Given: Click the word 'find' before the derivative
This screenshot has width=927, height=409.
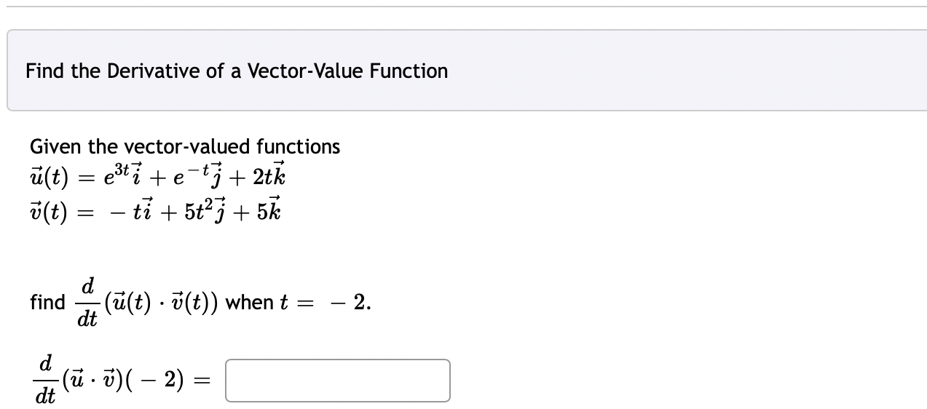Looking at the screenshot, I should pyautogui.click(x=47, y=302).
